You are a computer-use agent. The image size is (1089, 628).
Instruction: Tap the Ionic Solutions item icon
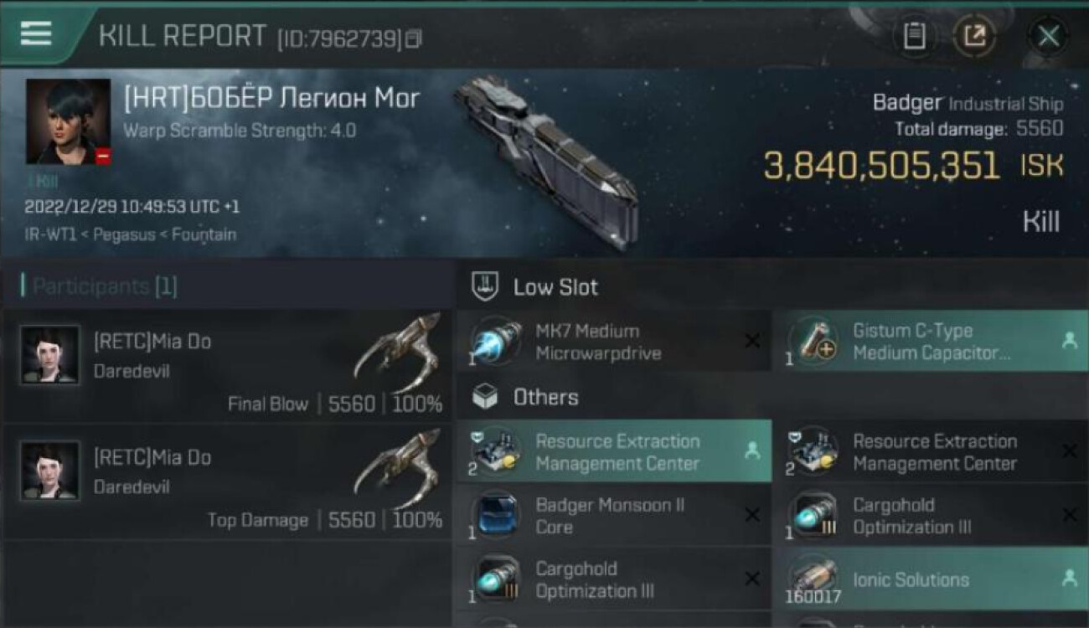tap(813, 579)
